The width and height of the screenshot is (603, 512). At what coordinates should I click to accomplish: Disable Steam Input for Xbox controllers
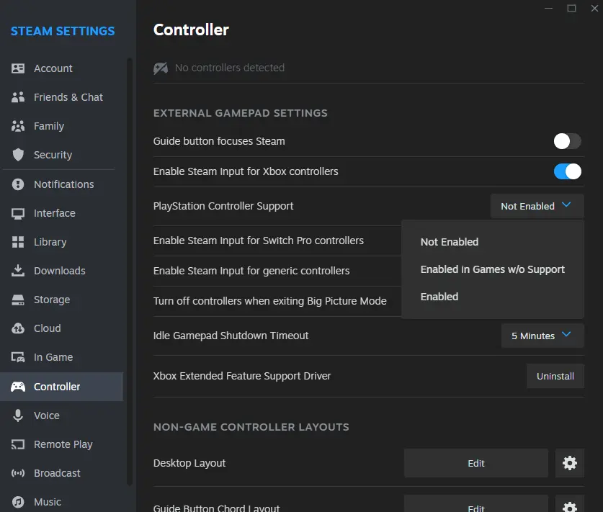(567, 171)
